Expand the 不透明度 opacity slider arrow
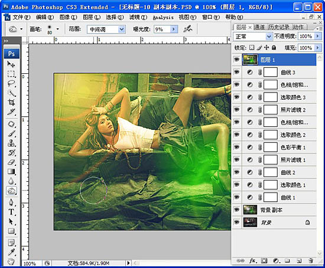This screenshot has height=268, width=325. pyautogui.click(x=318, y=36)
